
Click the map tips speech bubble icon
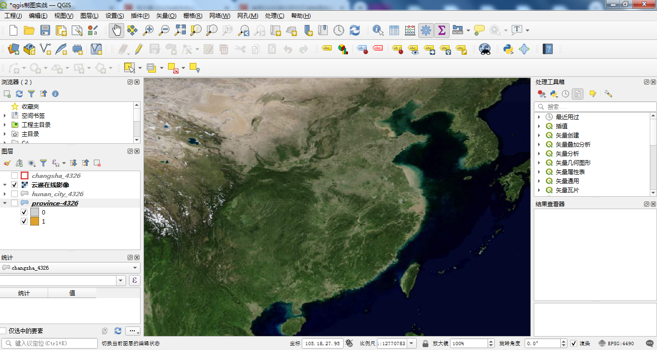pos(479,30)
